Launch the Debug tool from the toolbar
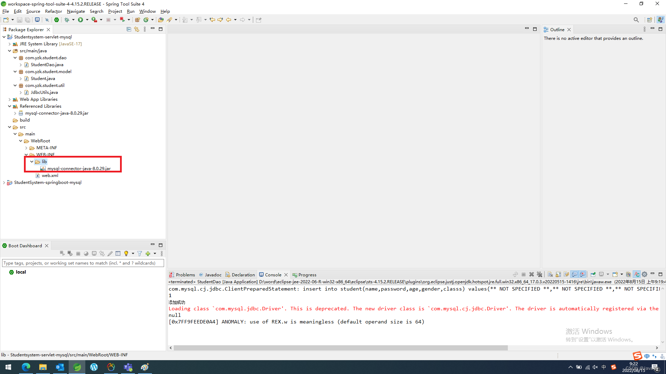 pos(67,20)
